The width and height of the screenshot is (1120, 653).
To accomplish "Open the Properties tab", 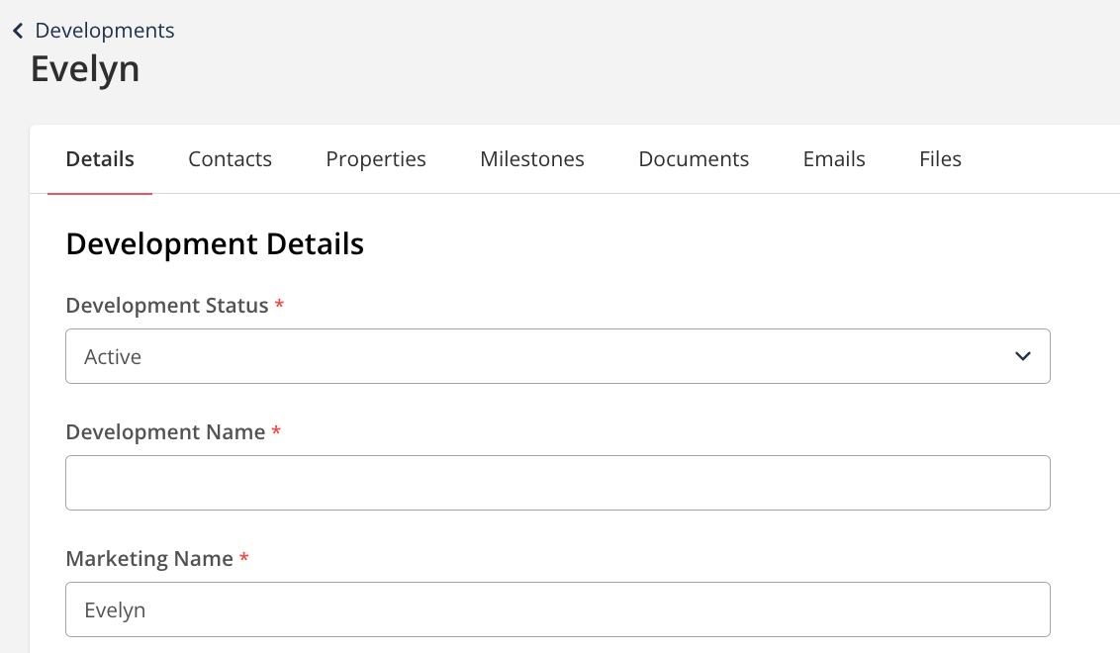I will pos(376,159).
